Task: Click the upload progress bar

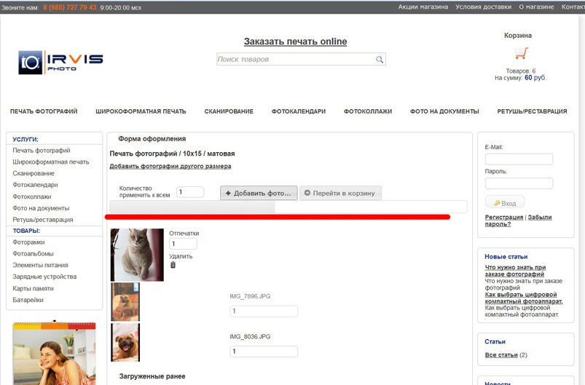Action: point(288,207)
